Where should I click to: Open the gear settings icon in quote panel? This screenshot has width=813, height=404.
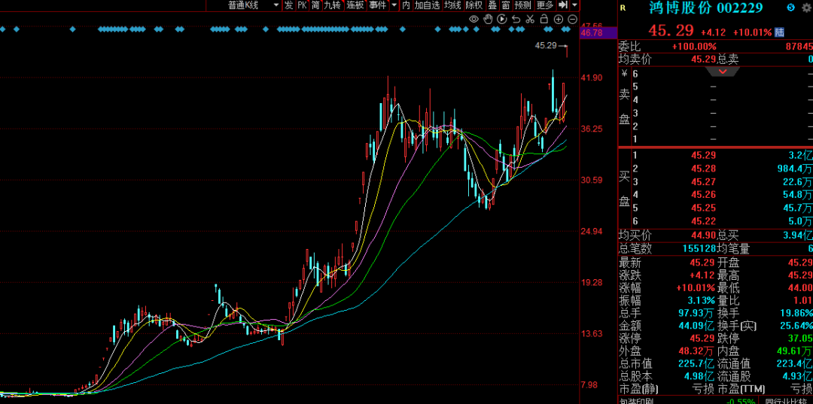(x=808, y=8)
